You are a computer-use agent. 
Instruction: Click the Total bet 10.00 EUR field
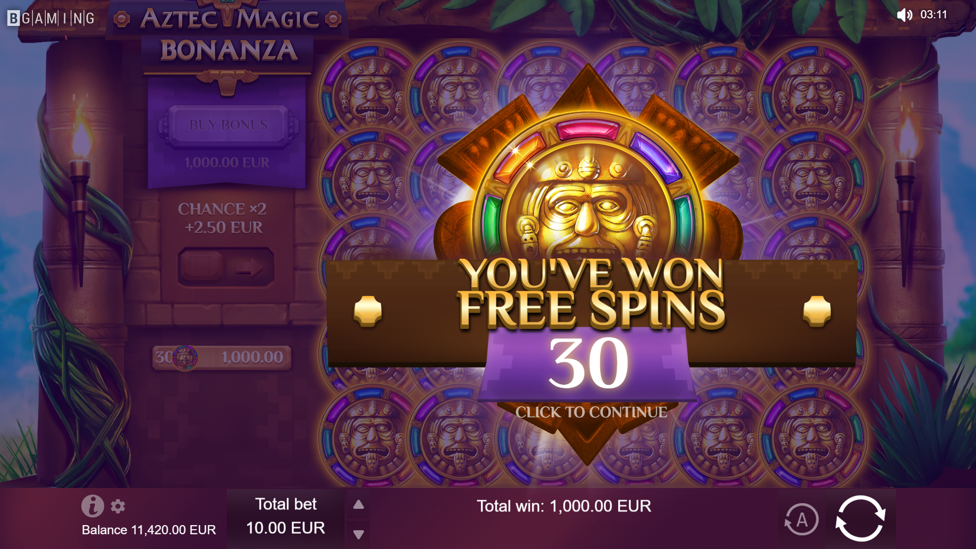(286, 516)
